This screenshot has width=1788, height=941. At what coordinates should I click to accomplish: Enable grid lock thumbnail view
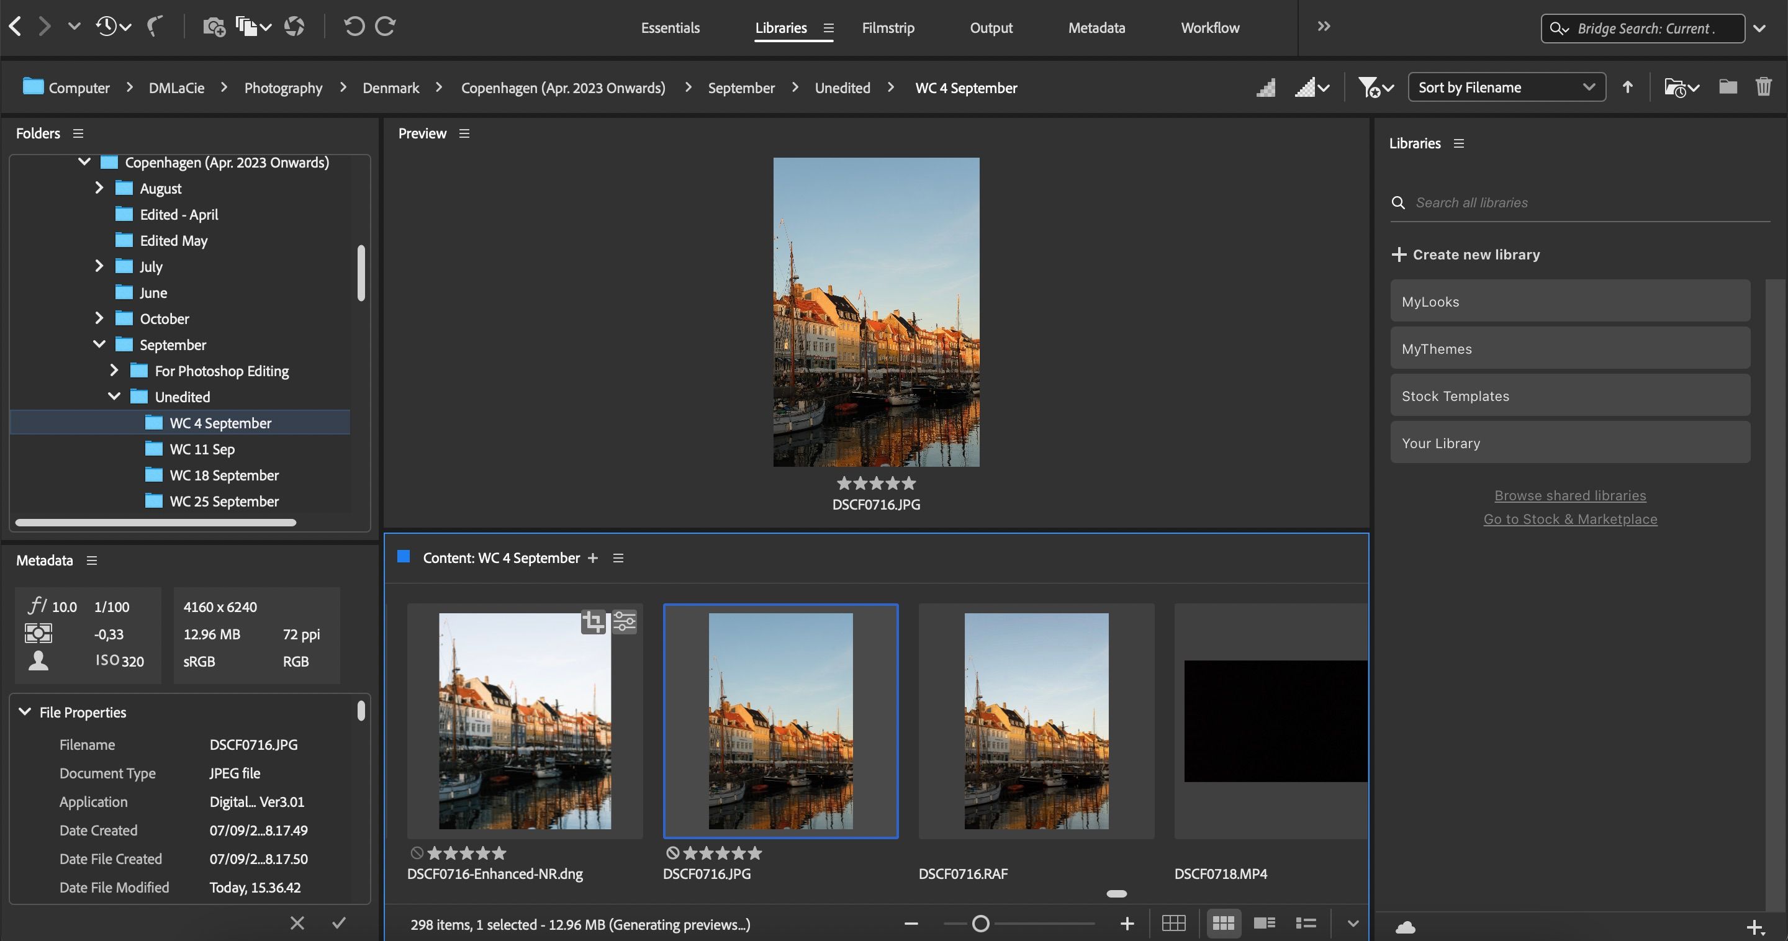pos(1175,923)
